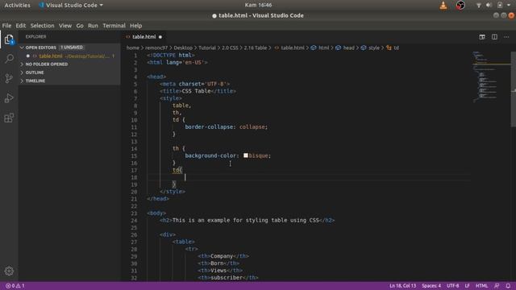Open the Explorer view in activity bar
The width and height of the screenshot is (516, 290).
(9, 39)
